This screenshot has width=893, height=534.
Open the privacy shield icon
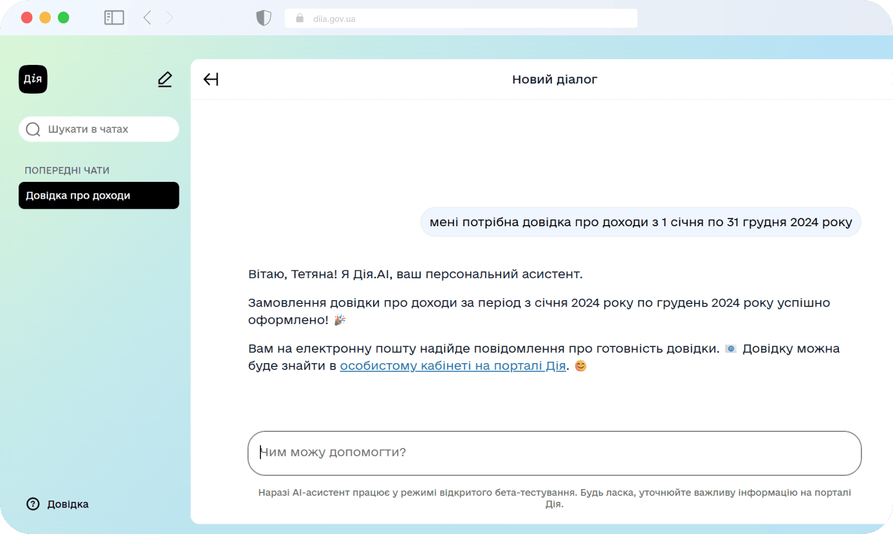click(x=264, y=18)
